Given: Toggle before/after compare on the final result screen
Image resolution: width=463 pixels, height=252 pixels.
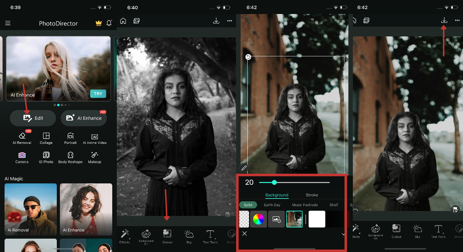Looking at the screenshot, I should click(x=455, y=209).
